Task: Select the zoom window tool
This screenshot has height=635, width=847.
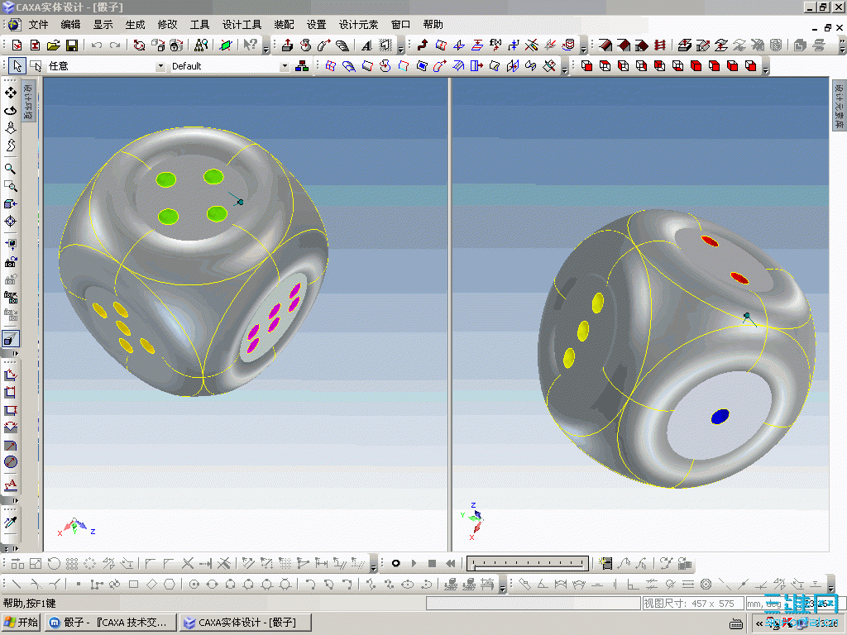Action: [10, 186]
